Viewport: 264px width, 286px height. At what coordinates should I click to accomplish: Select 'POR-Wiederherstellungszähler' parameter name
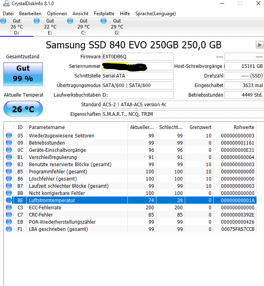point(63,222)
